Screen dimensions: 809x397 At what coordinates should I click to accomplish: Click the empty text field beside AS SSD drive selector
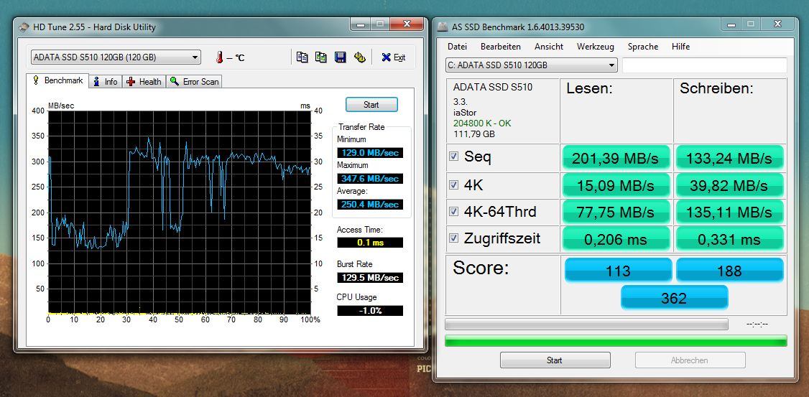click(704, 65)
